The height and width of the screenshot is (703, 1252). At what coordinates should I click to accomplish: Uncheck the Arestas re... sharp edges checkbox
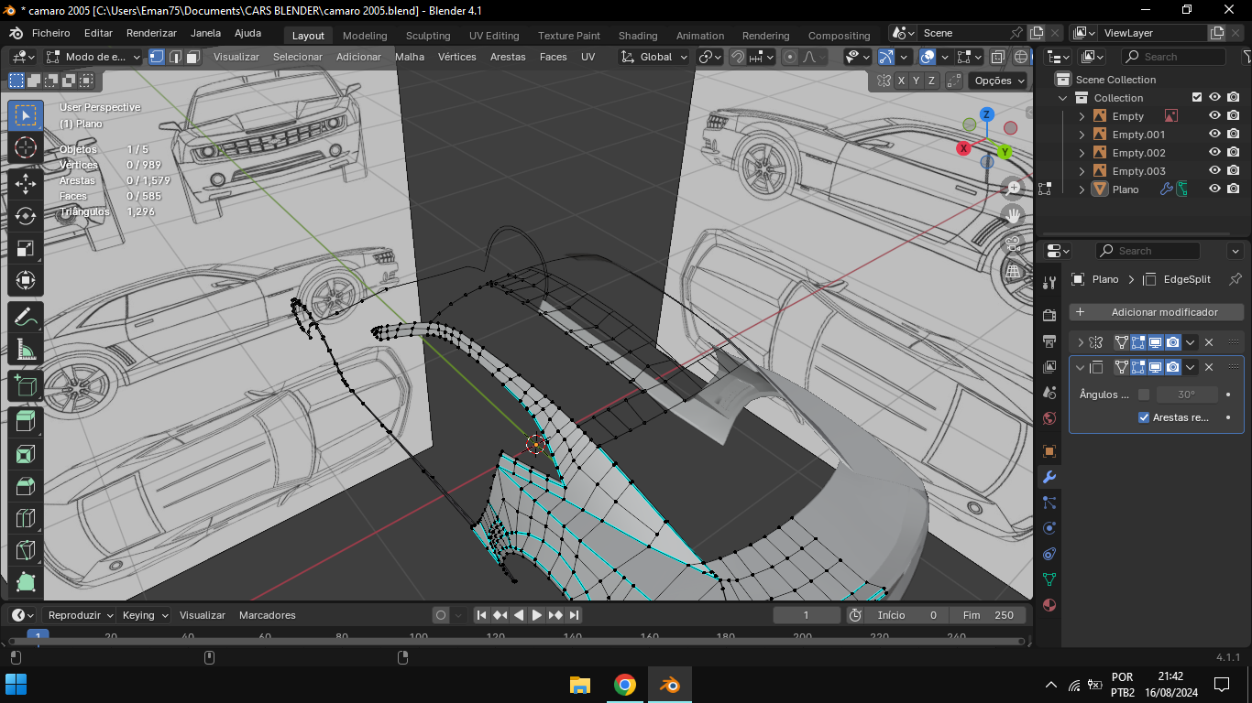point(1144,417)
